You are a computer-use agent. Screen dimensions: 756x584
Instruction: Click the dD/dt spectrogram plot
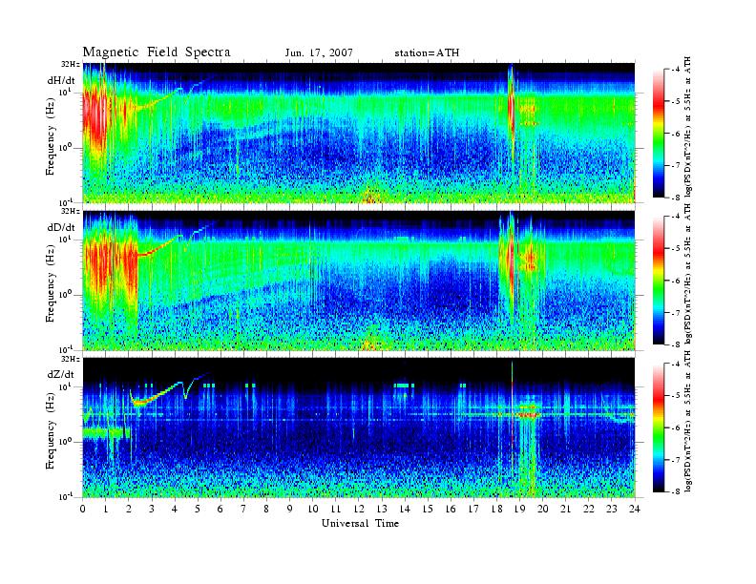click(359, 280)
